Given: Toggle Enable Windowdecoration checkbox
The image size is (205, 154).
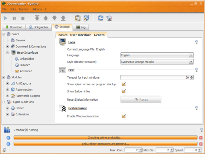Looking at the screenshot, I should (x=124, y=116).
